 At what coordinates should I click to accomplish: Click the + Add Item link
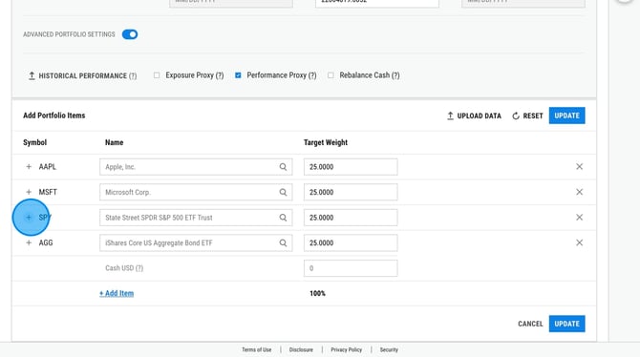[x=117, y=293]
